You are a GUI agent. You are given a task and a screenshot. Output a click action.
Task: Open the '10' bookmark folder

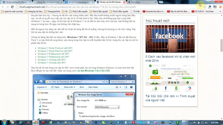[x=64, y=11]
